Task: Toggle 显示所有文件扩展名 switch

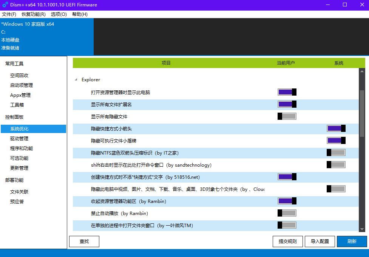Action: 287,104
